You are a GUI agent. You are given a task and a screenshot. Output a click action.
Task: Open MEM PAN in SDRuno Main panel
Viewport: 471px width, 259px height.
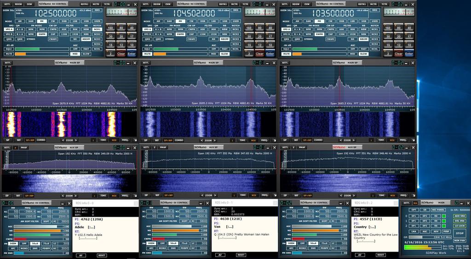(x=460, y=241)
